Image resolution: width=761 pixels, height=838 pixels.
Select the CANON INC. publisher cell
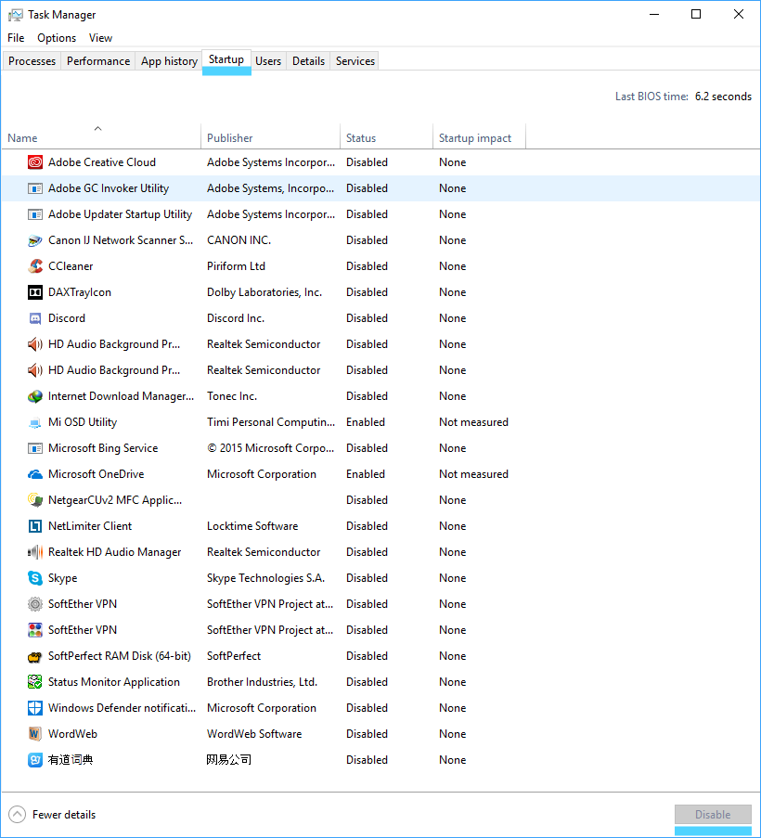(239, 240)
